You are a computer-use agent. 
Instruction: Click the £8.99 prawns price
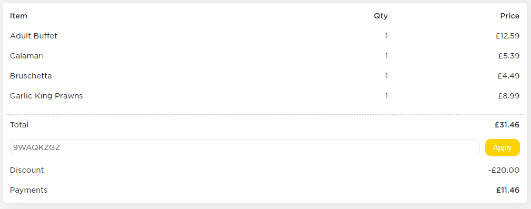click(509, 96)
